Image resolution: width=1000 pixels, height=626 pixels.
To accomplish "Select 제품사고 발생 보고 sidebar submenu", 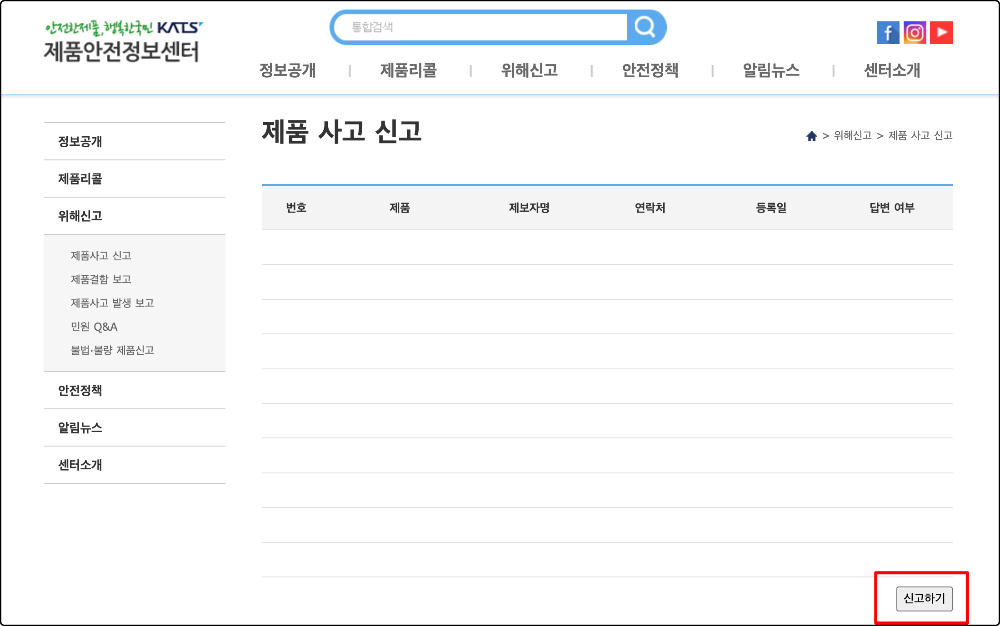I will click(112, 303).
